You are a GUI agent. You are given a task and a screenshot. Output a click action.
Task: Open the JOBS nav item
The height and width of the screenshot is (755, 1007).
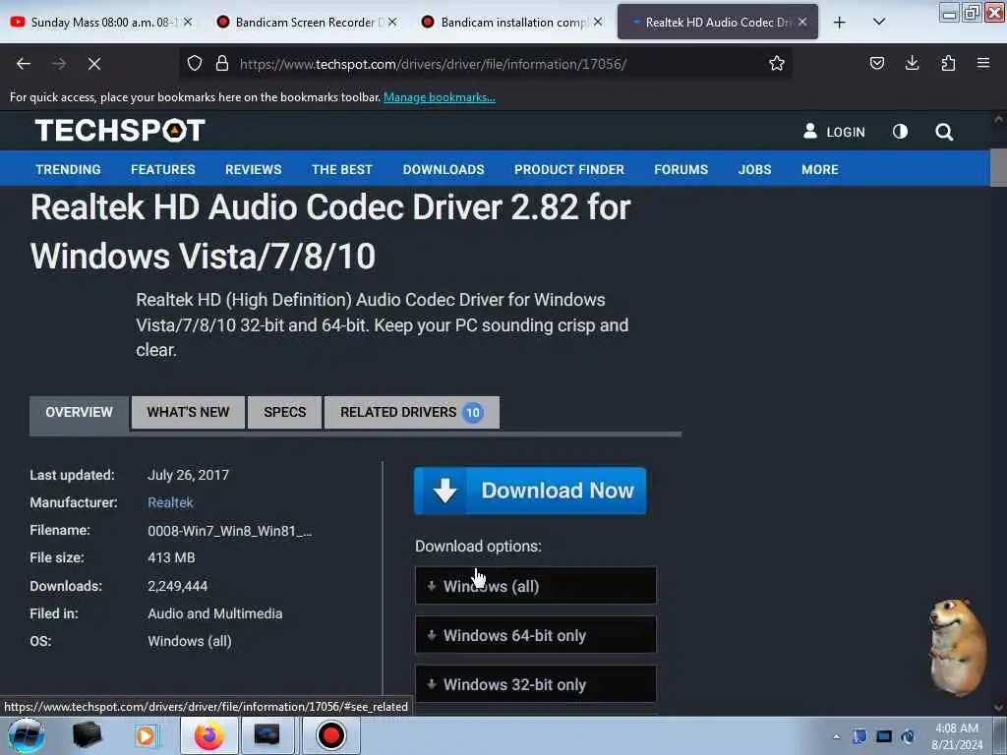point(754,169)
